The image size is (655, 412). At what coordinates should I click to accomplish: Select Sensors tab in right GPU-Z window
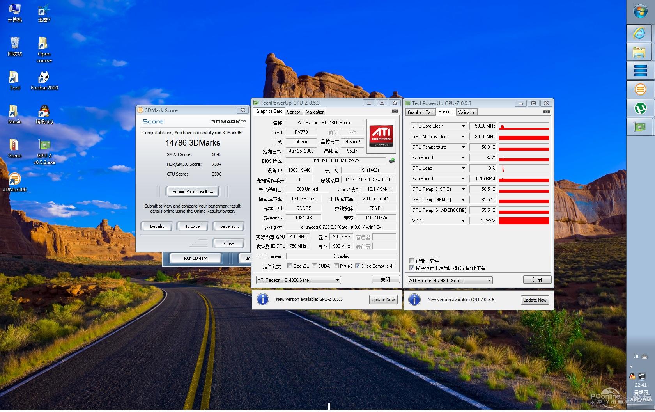click(446, 112)
